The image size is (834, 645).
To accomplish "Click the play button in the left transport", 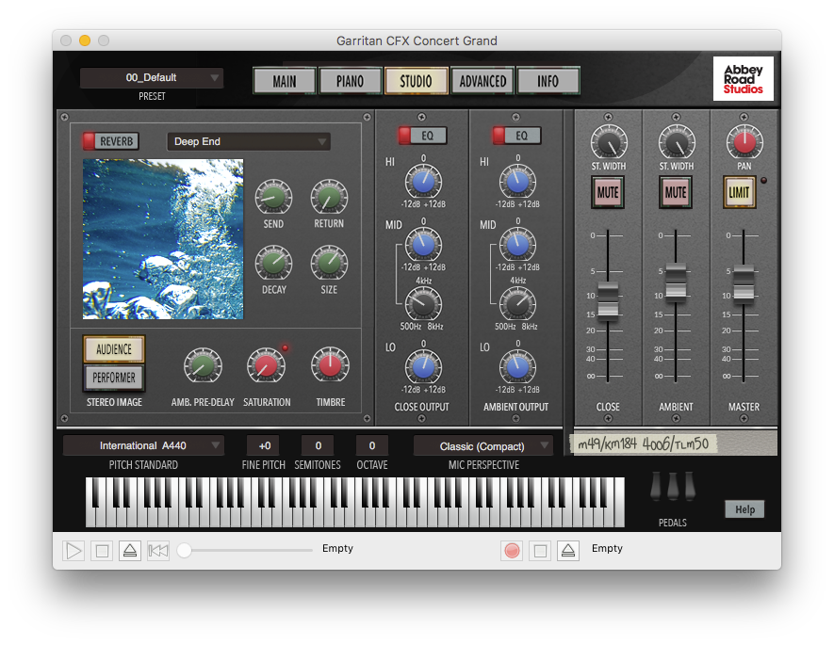I will point(74,551).
